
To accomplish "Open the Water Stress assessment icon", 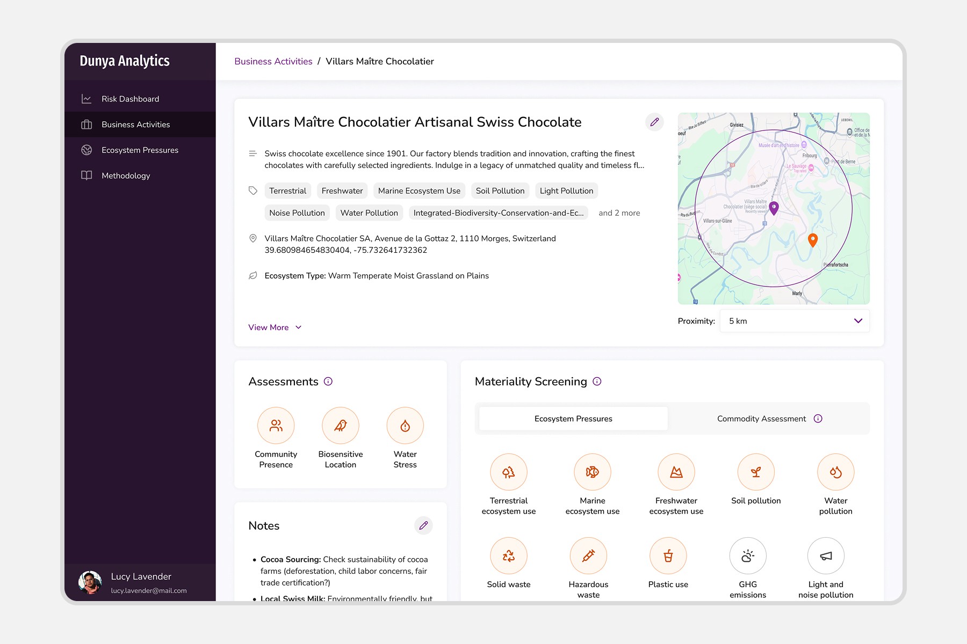I will tap(405, 426).
